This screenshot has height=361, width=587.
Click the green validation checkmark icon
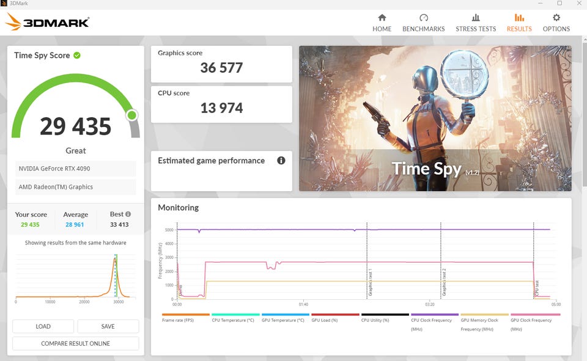point(77,56)
